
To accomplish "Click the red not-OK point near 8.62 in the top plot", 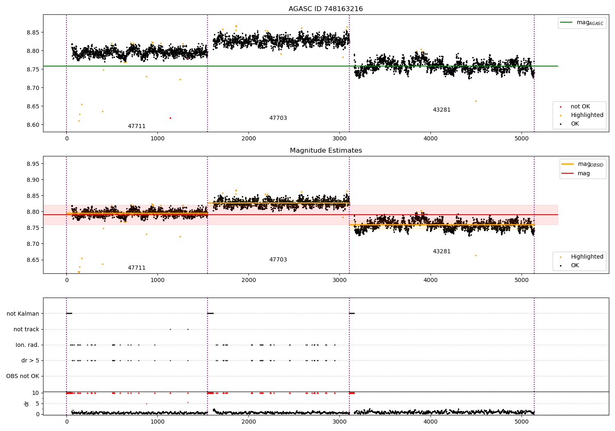I will coord(170,118).
